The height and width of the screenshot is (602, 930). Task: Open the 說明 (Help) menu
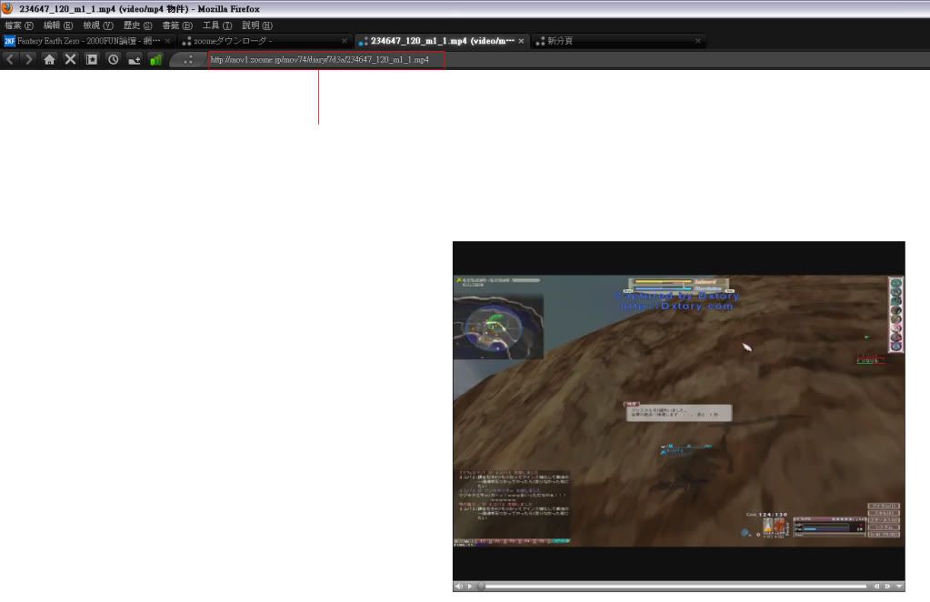tap(256, 25)
